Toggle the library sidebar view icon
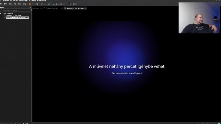This screenshot has width=221, height=124. pos(54,4)
